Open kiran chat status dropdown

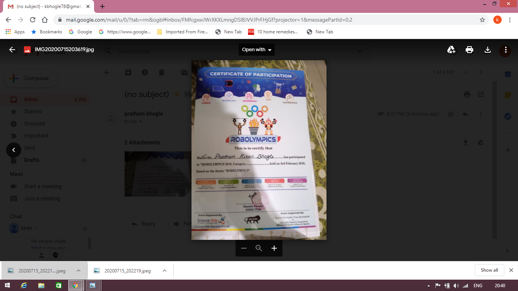[35, 228]
